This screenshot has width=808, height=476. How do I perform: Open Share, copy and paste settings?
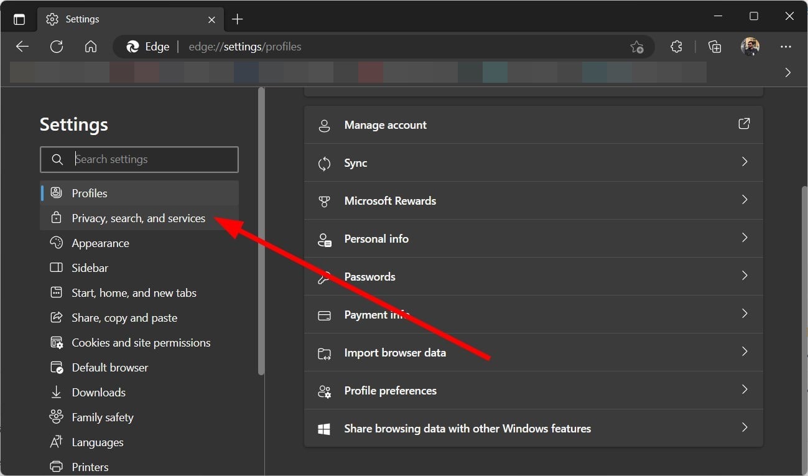click(x=139, y=317)
